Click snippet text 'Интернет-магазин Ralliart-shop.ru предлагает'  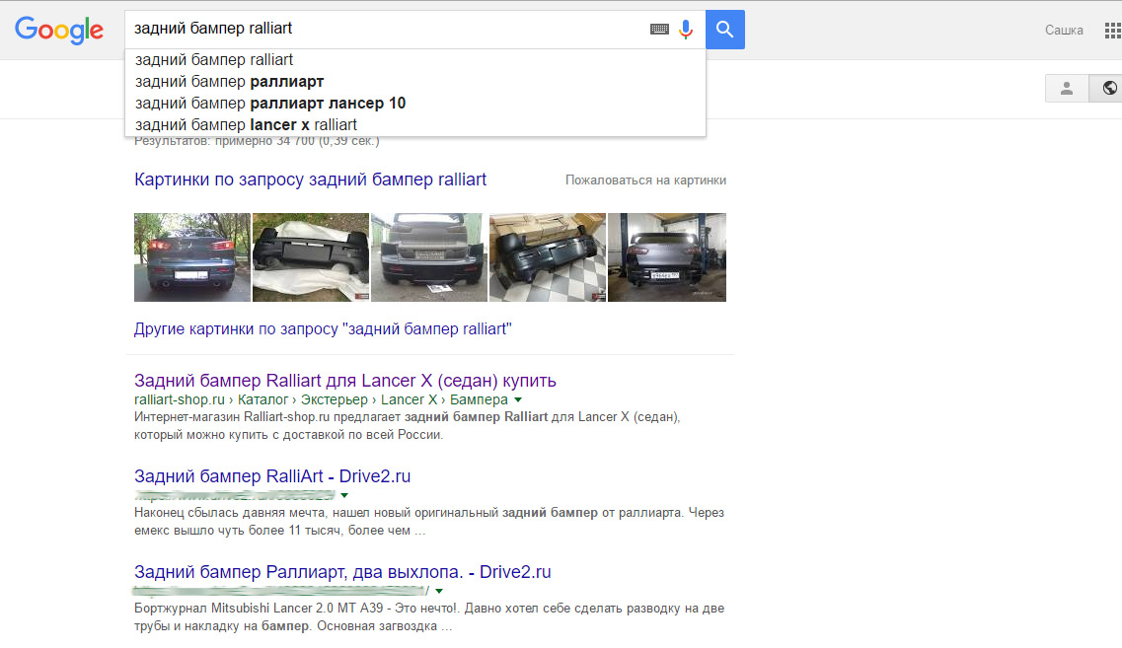[x=267, y=417]
